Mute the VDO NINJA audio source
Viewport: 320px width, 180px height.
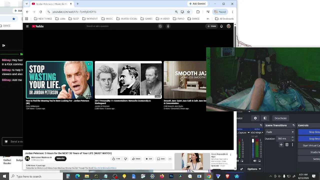pos(255,161)
